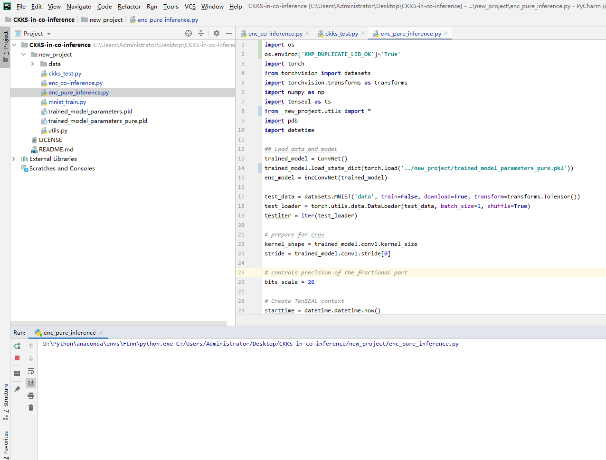The image size is (606, 460).
Task: Rerun the enc_pure_inference script
Action: tap(17, 346)
